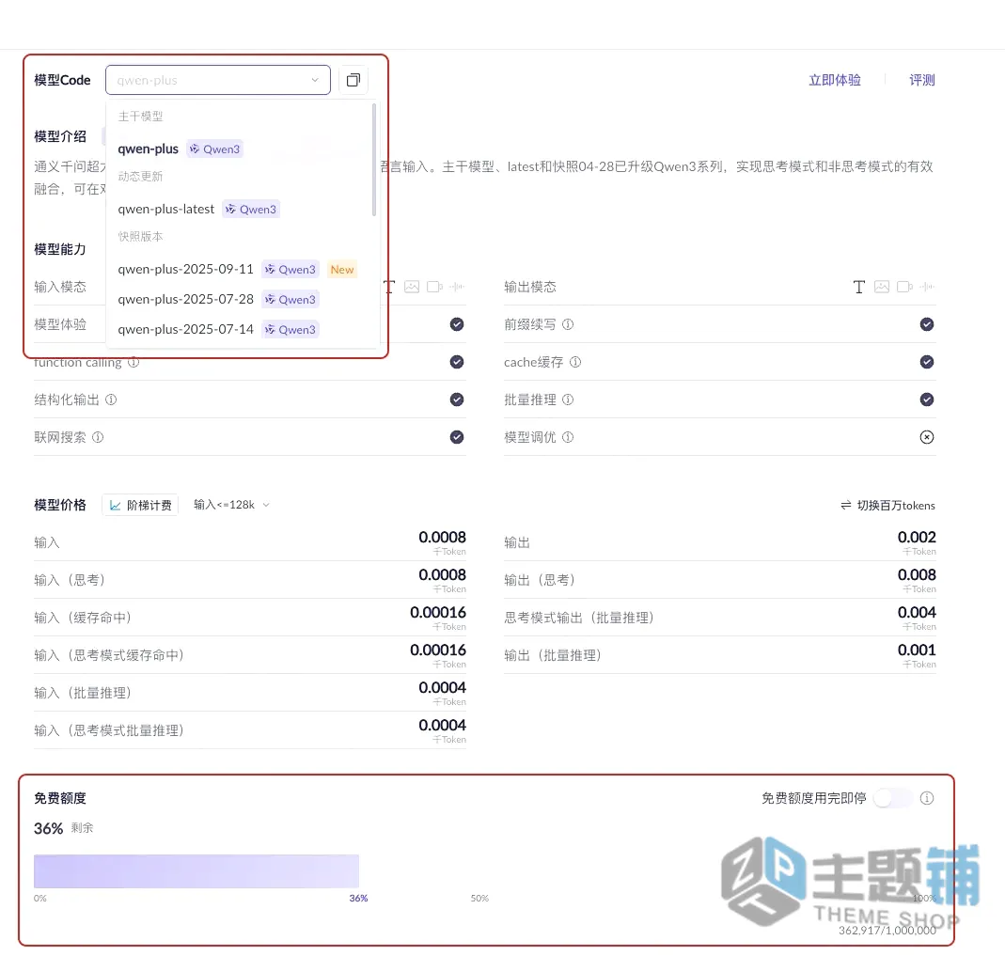Click the 前缀续写 checkmark

pos(927,324)
